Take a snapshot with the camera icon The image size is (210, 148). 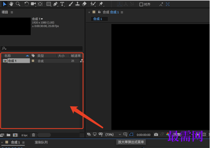[156, 134]
